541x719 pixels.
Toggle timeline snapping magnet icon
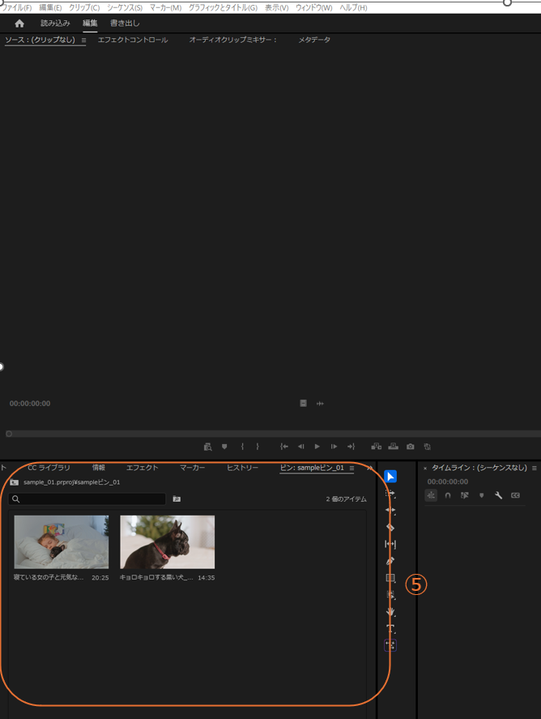point(448,495)
